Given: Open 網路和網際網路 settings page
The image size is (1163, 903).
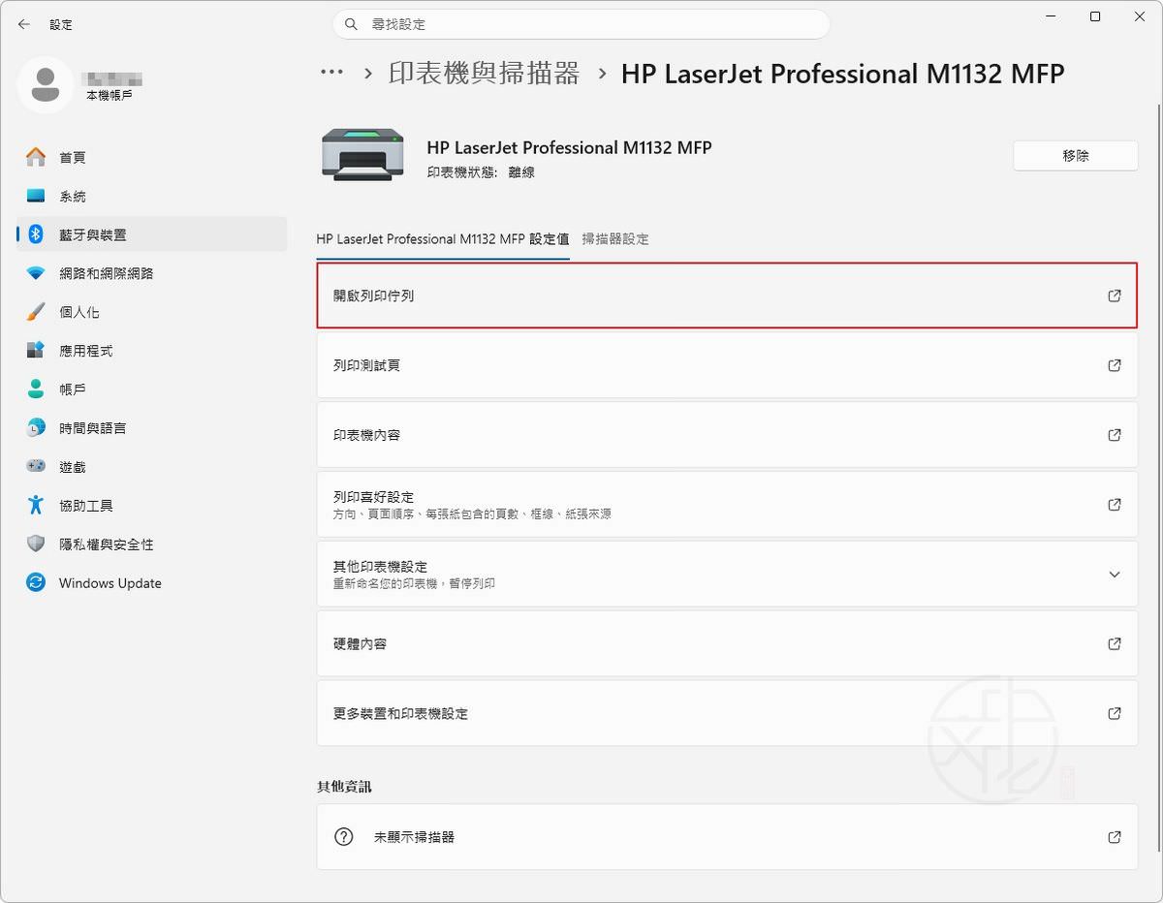Looking at the screenshot, I should point(152,273).
